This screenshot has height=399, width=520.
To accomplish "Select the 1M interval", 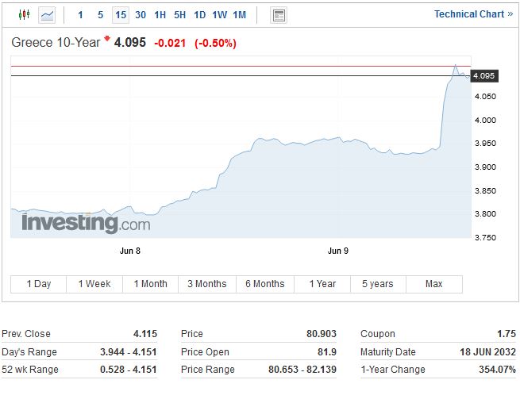I will [x=240, y=15].
